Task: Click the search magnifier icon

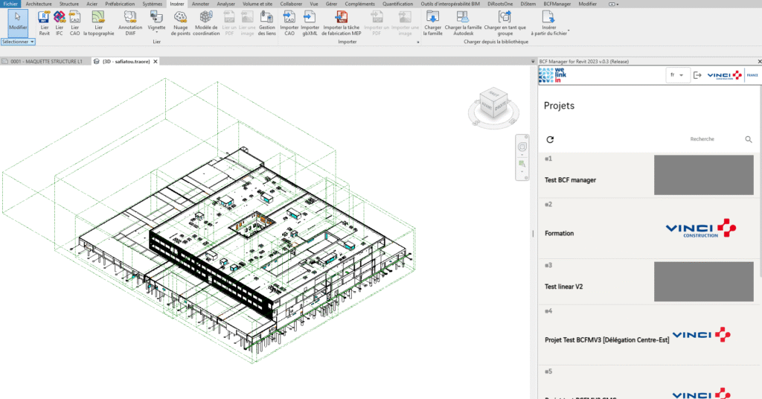Action: [x=749, y=139]
